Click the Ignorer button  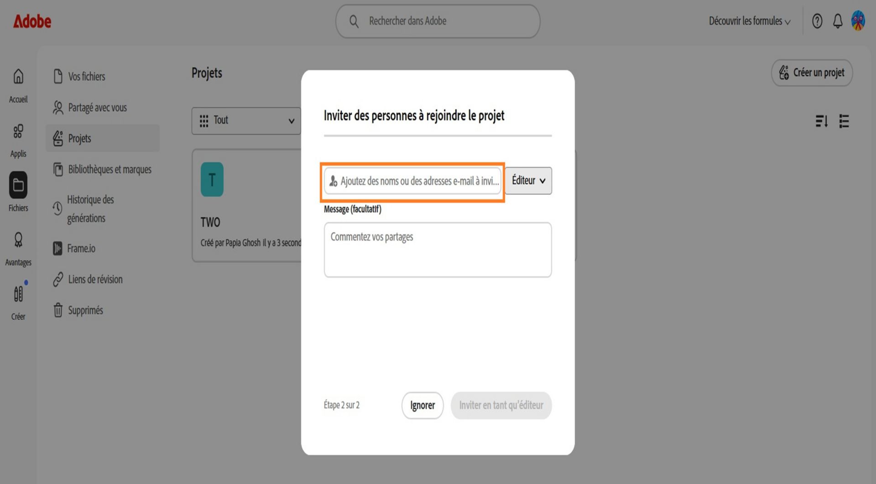[422, 406]
